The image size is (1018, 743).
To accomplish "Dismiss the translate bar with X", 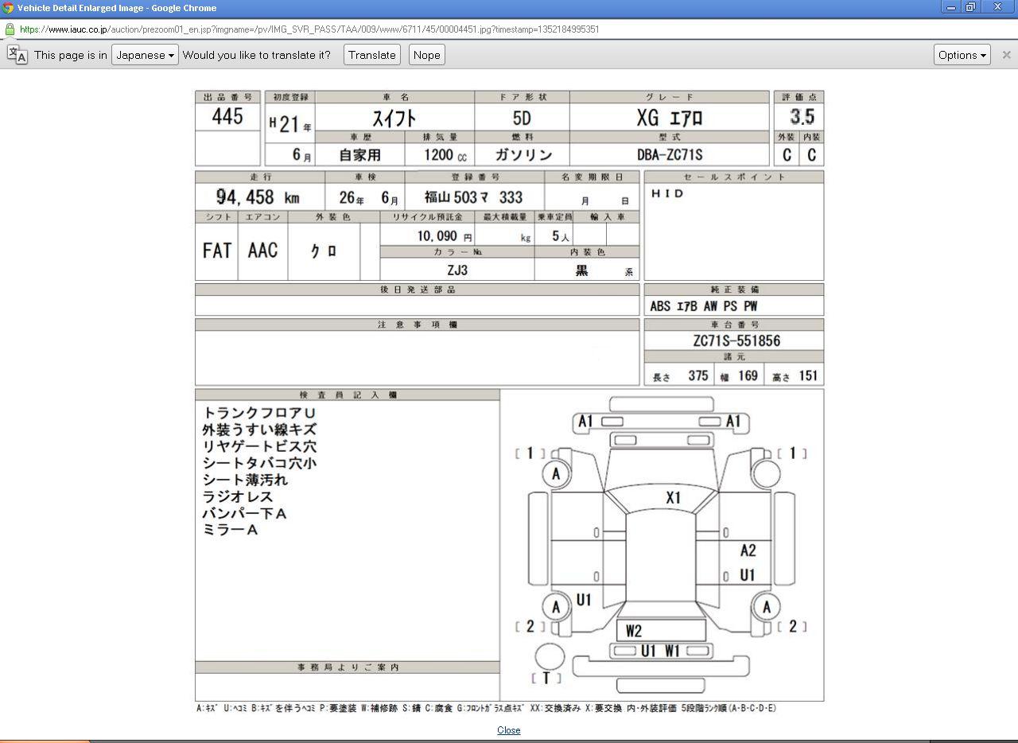I will coord(1006,55).
